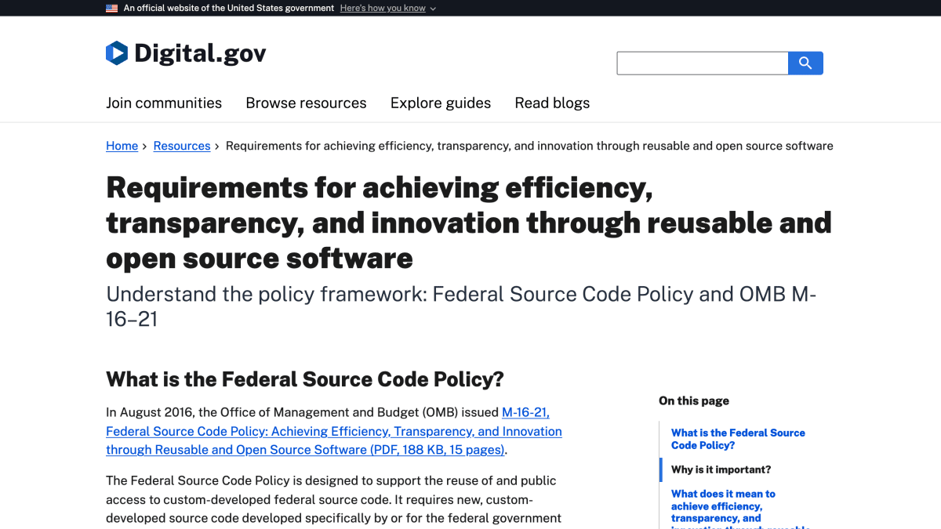Click the Digital.gov hexagon logo icon
The height and width of the screenshot is (529, 941).
pyautogui.click(x=117, y=53)
